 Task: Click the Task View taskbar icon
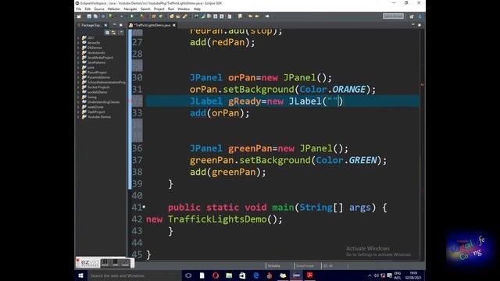point(188,276)
